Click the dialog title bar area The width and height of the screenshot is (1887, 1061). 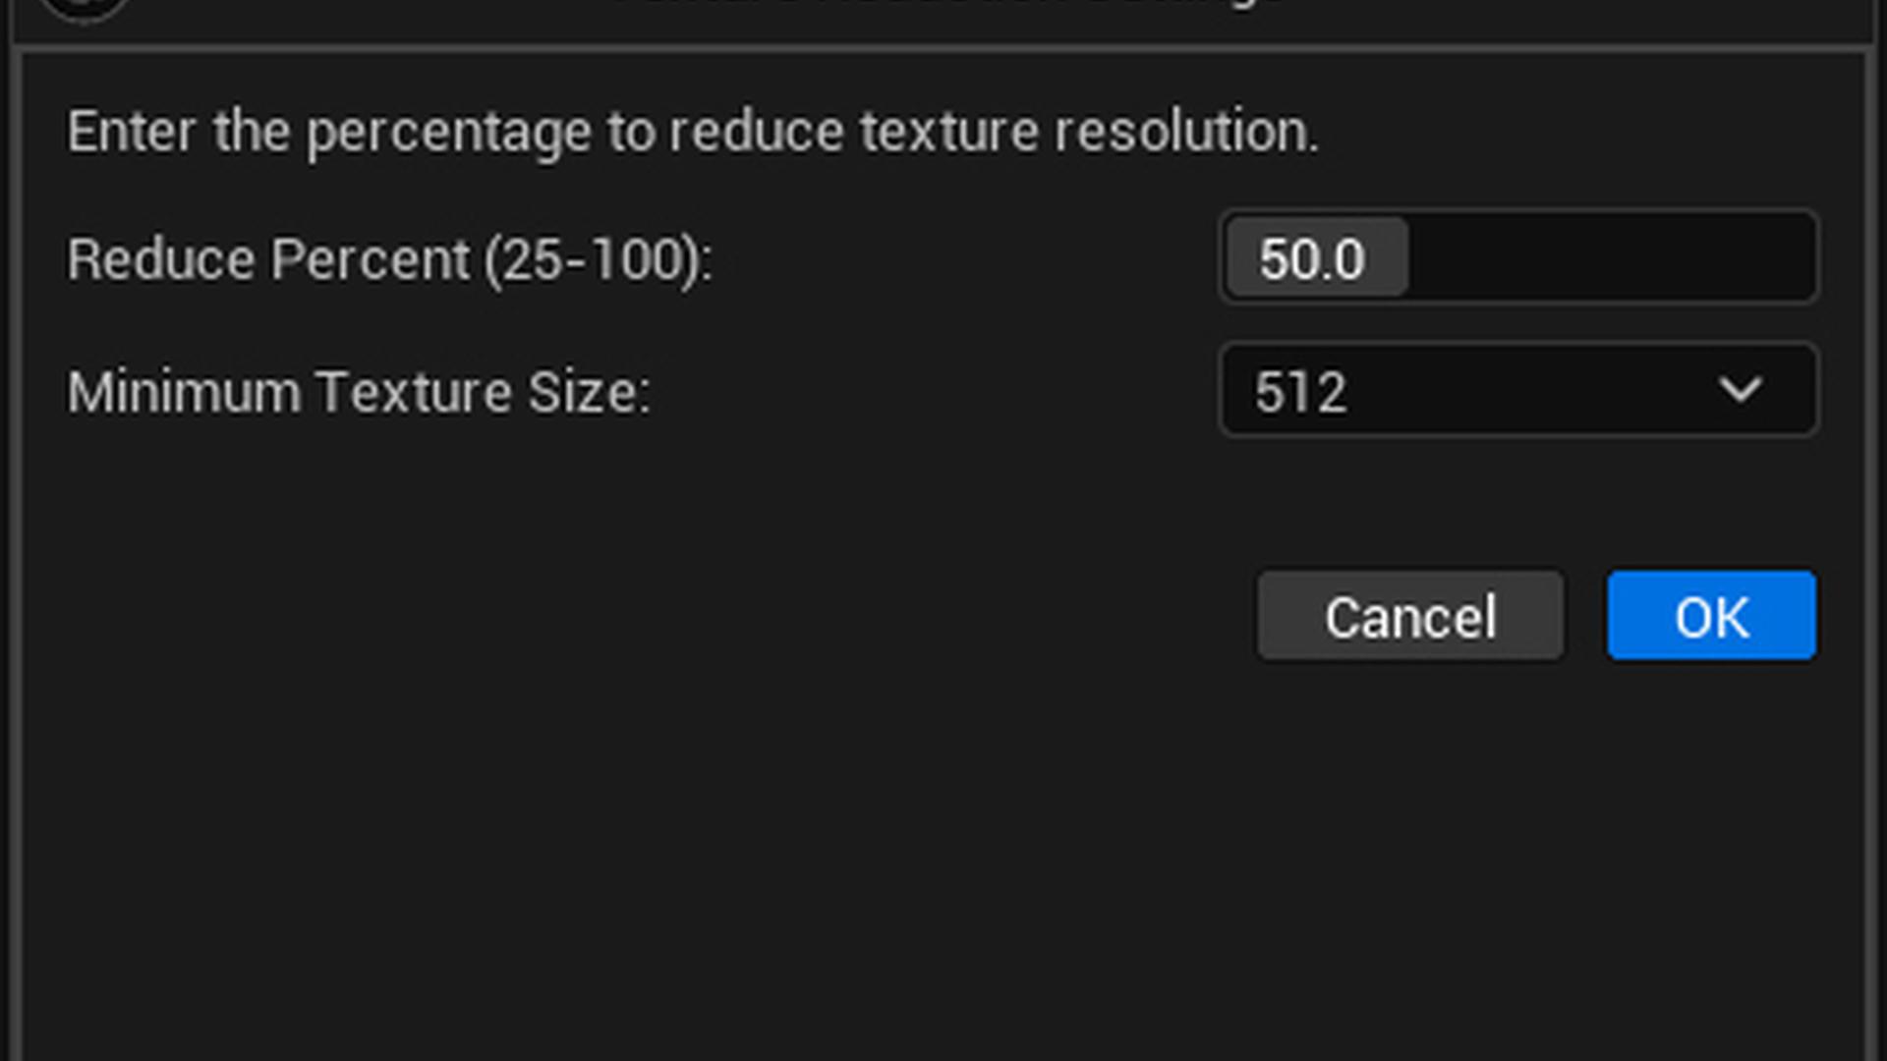coord(943,10)
